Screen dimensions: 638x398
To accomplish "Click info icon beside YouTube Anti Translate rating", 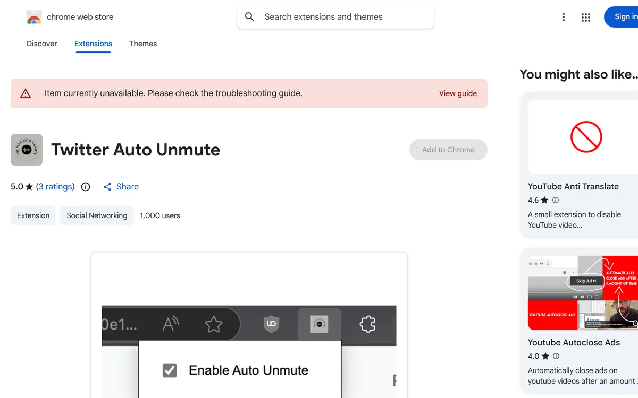I will coord(556,200).
